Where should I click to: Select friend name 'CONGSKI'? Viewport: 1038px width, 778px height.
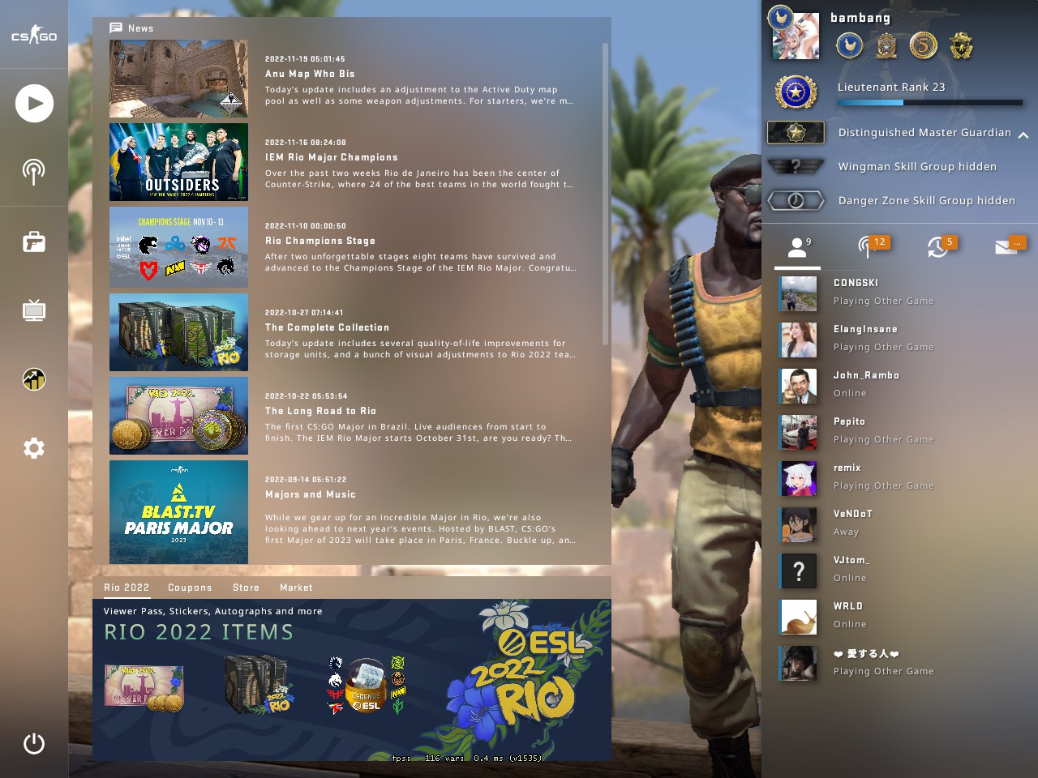point(856,283)
